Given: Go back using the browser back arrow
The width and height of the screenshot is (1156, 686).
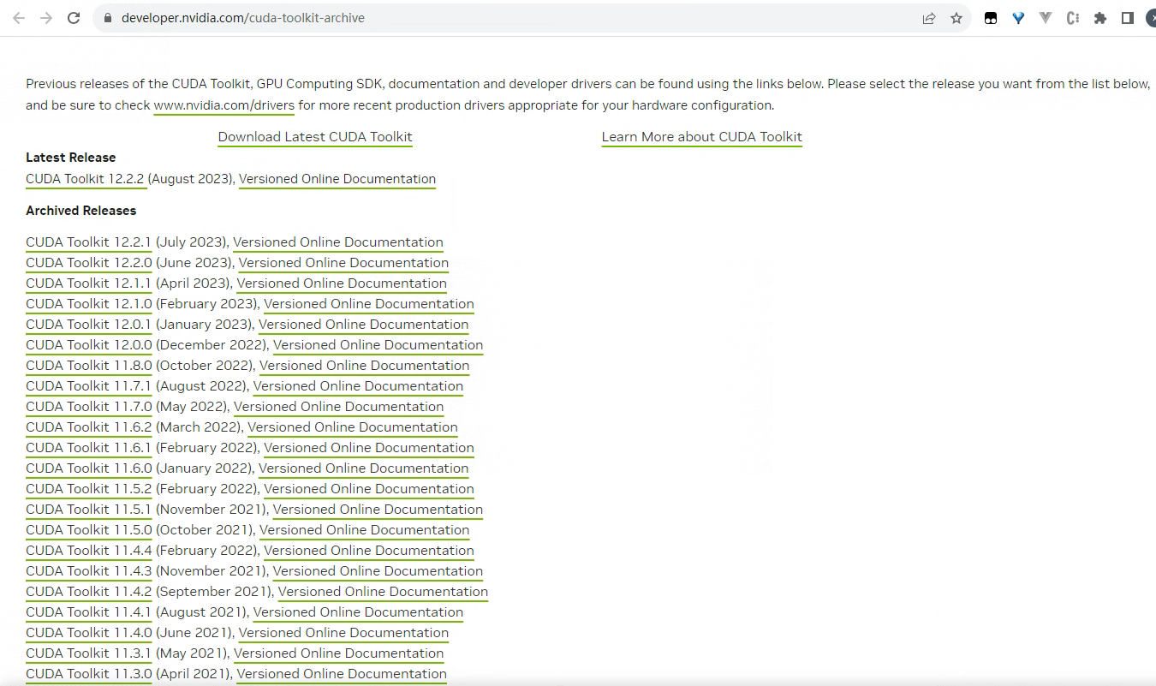Looking at the screenshot, I should pos(19,18).
